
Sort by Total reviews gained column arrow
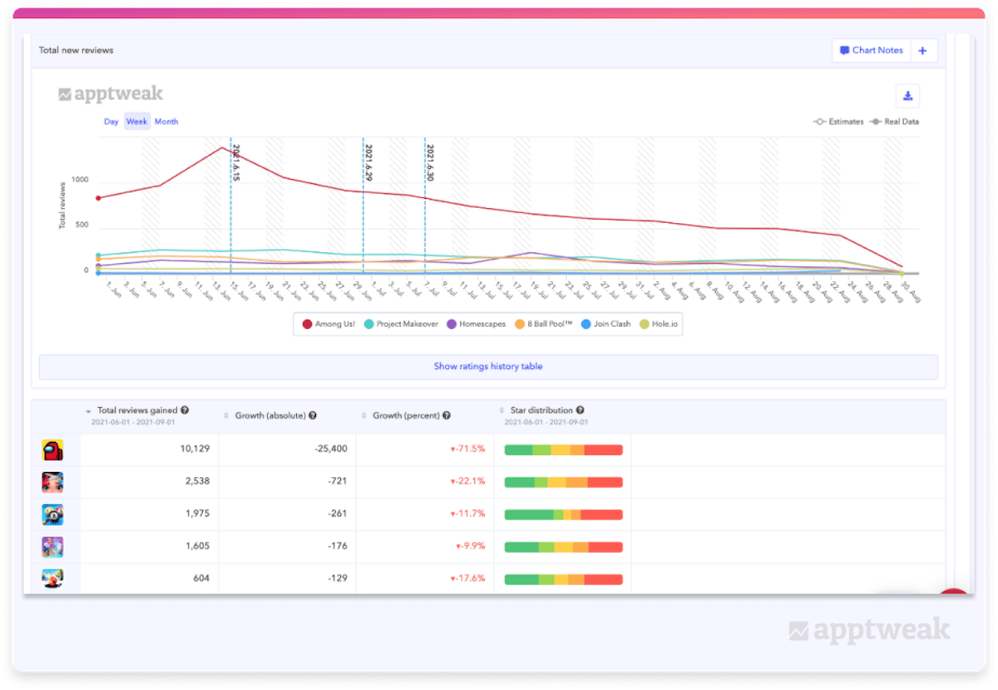point(89,411)
